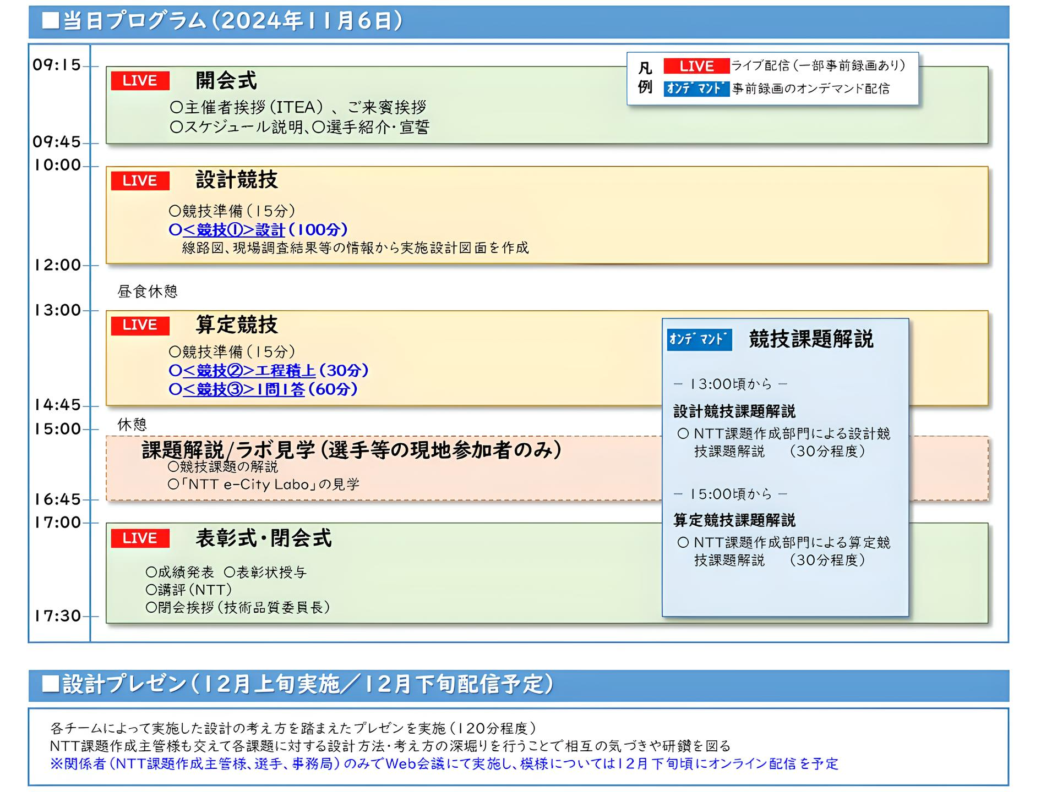Click the 主催者挨拶(ITEA)、ご来賓挨拶 line

tap(298, 107)
